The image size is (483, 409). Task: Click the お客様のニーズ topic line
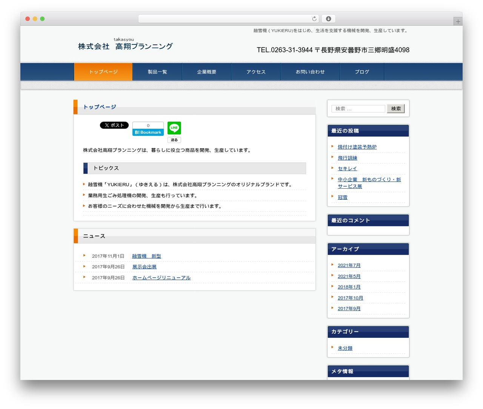[155, 206]
